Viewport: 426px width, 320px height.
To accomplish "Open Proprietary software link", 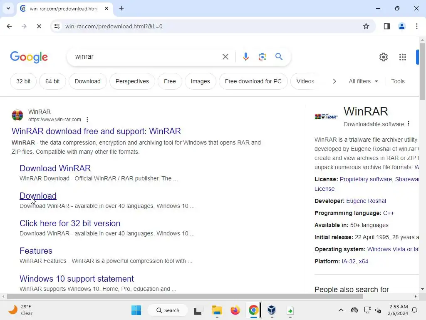I will pyautogui.click(x=366, y=179).
